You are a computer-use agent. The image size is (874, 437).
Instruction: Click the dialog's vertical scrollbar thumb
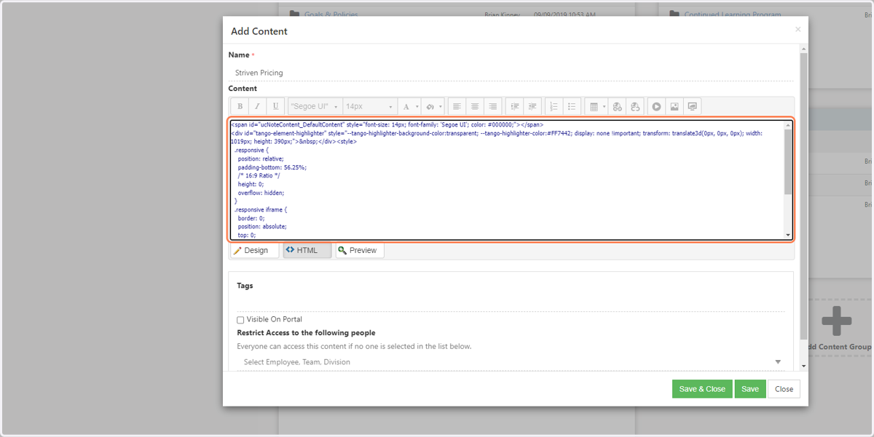pos(804,195)
